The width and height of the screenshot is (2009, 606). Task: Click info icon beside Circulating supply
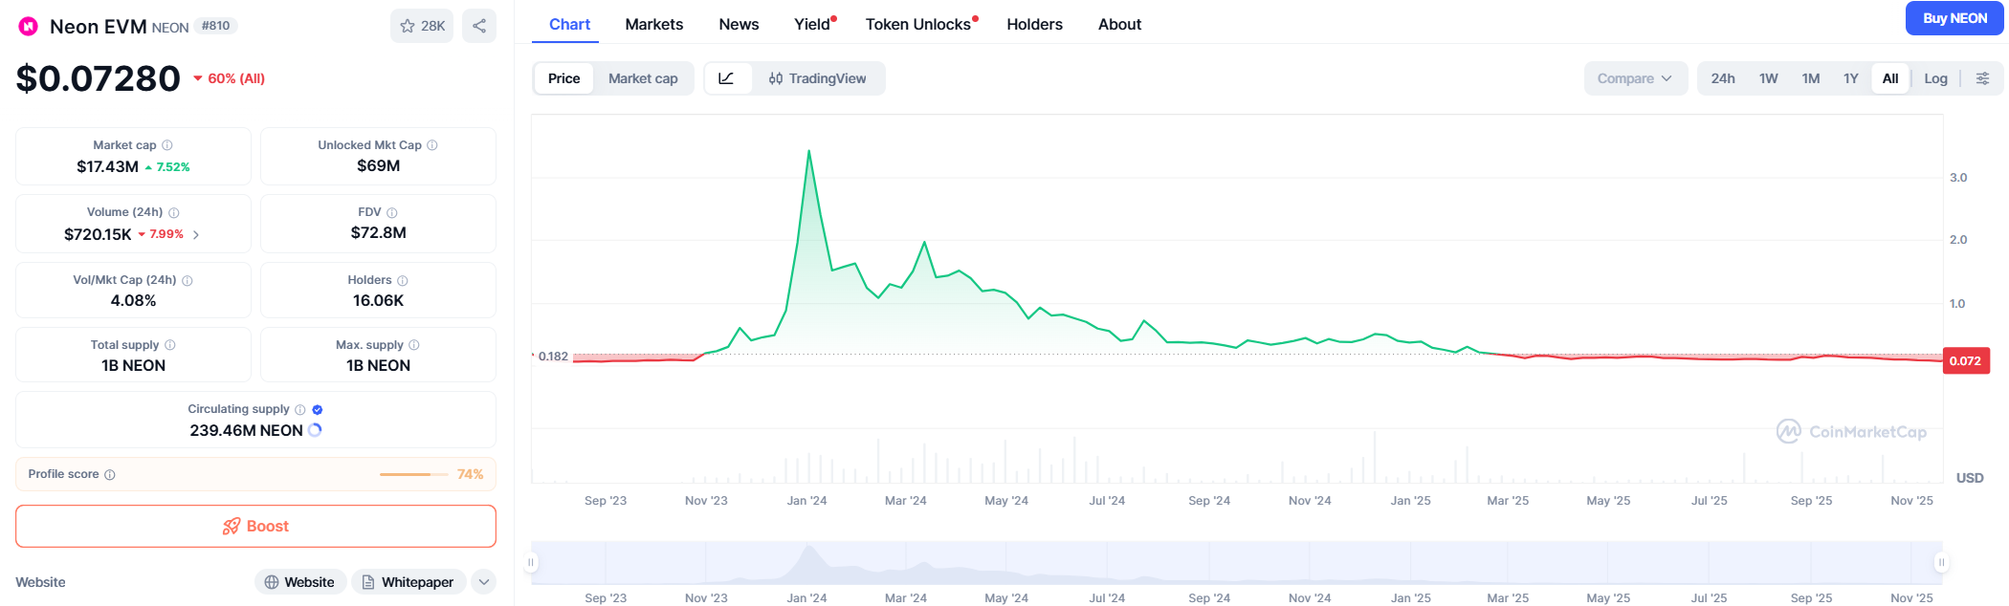click(x=300, y=410)
